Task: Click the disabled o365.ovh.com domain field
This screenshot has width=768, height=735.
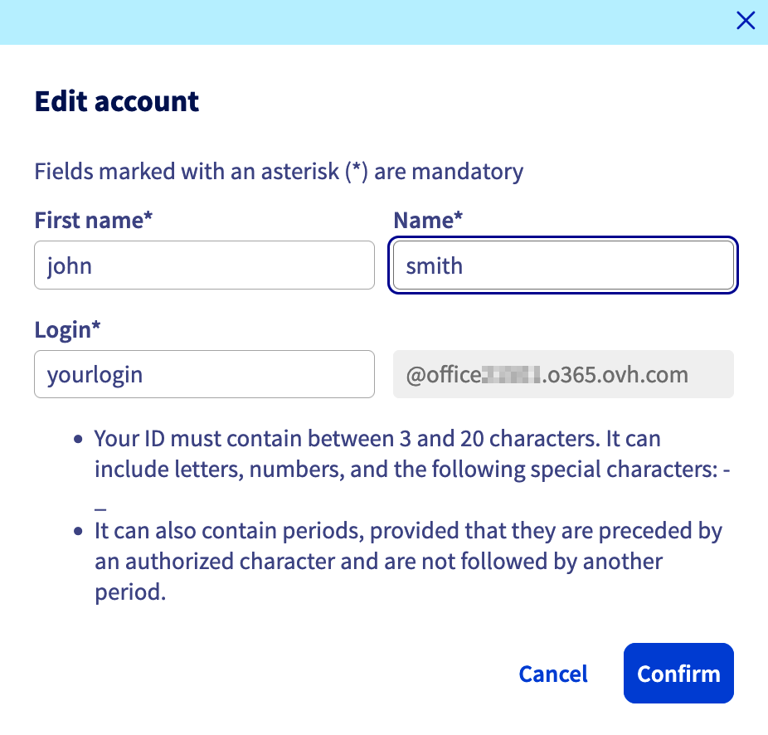Action: pyautogui.click(x=563, y=374)
